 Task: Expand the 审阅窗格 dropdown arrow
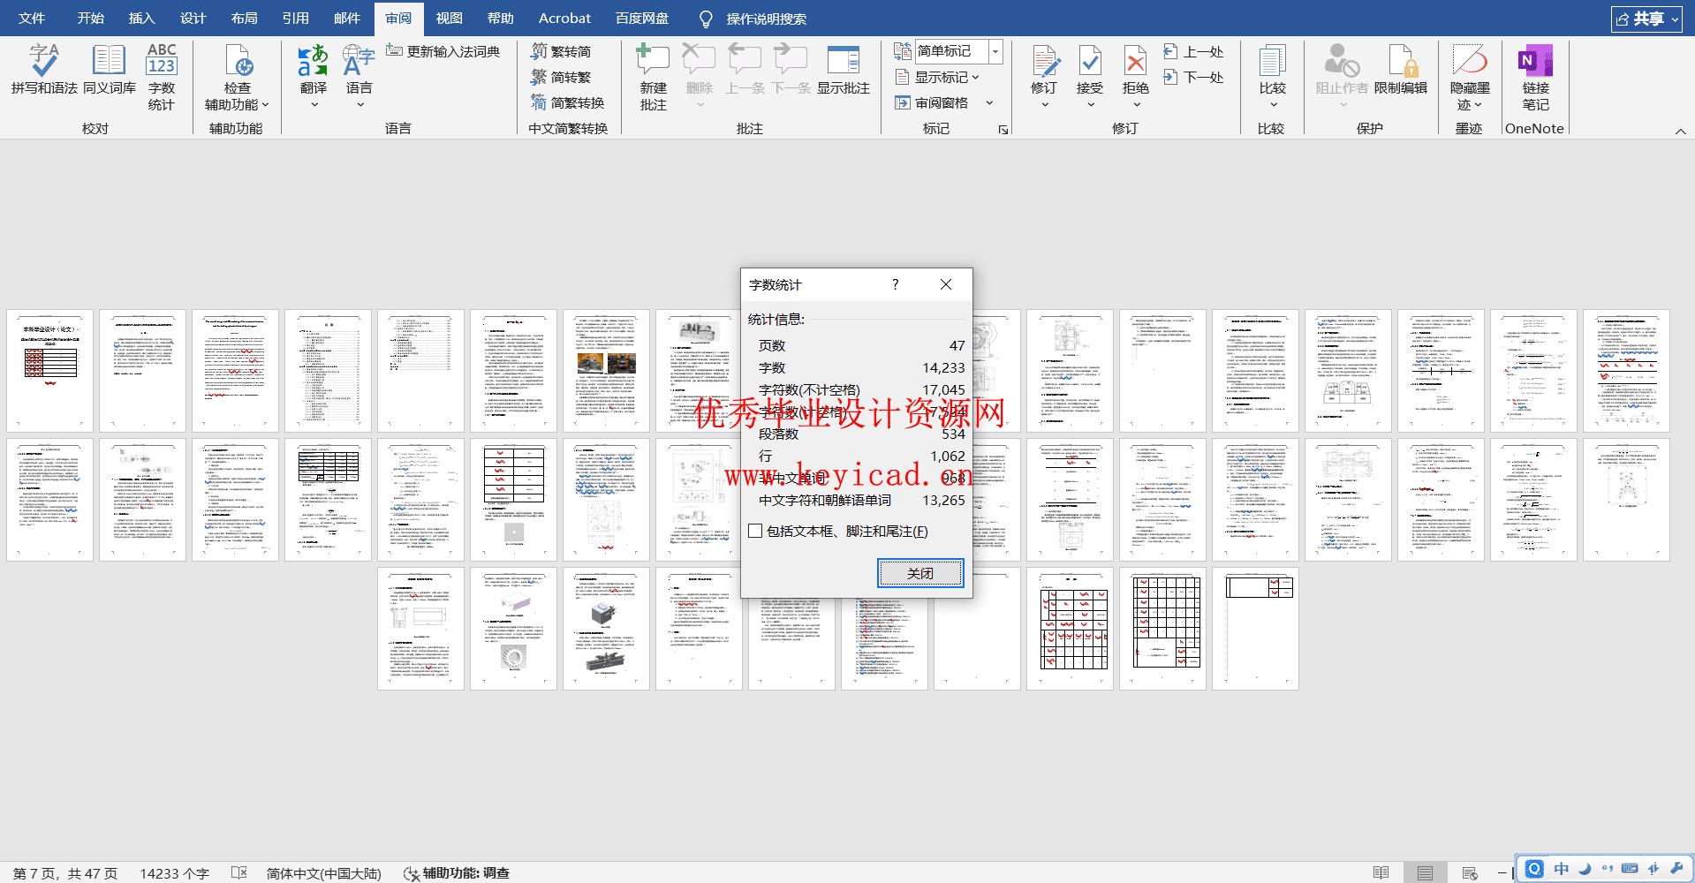(x=989, y=102)
